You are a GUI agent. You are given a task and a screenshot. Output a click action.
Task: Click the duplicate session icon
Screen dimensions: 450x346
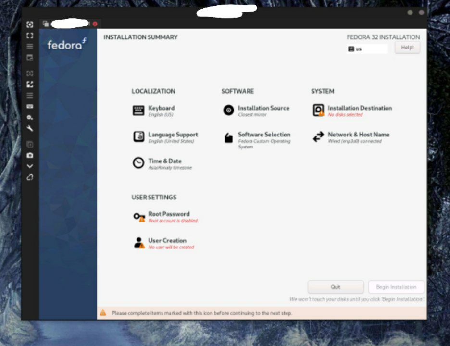(30, 144)
